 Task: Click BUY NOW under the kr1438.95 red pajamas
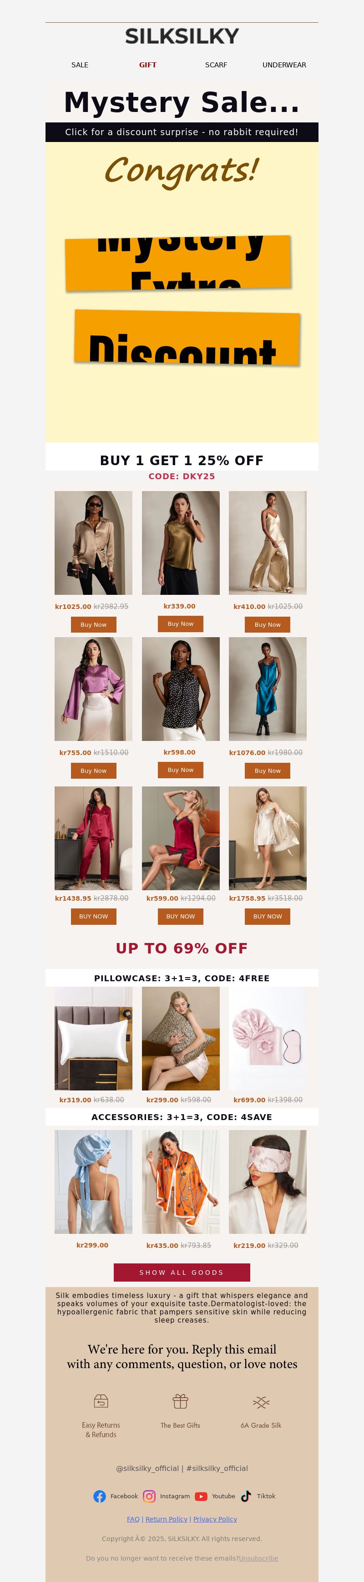(93, 916)
